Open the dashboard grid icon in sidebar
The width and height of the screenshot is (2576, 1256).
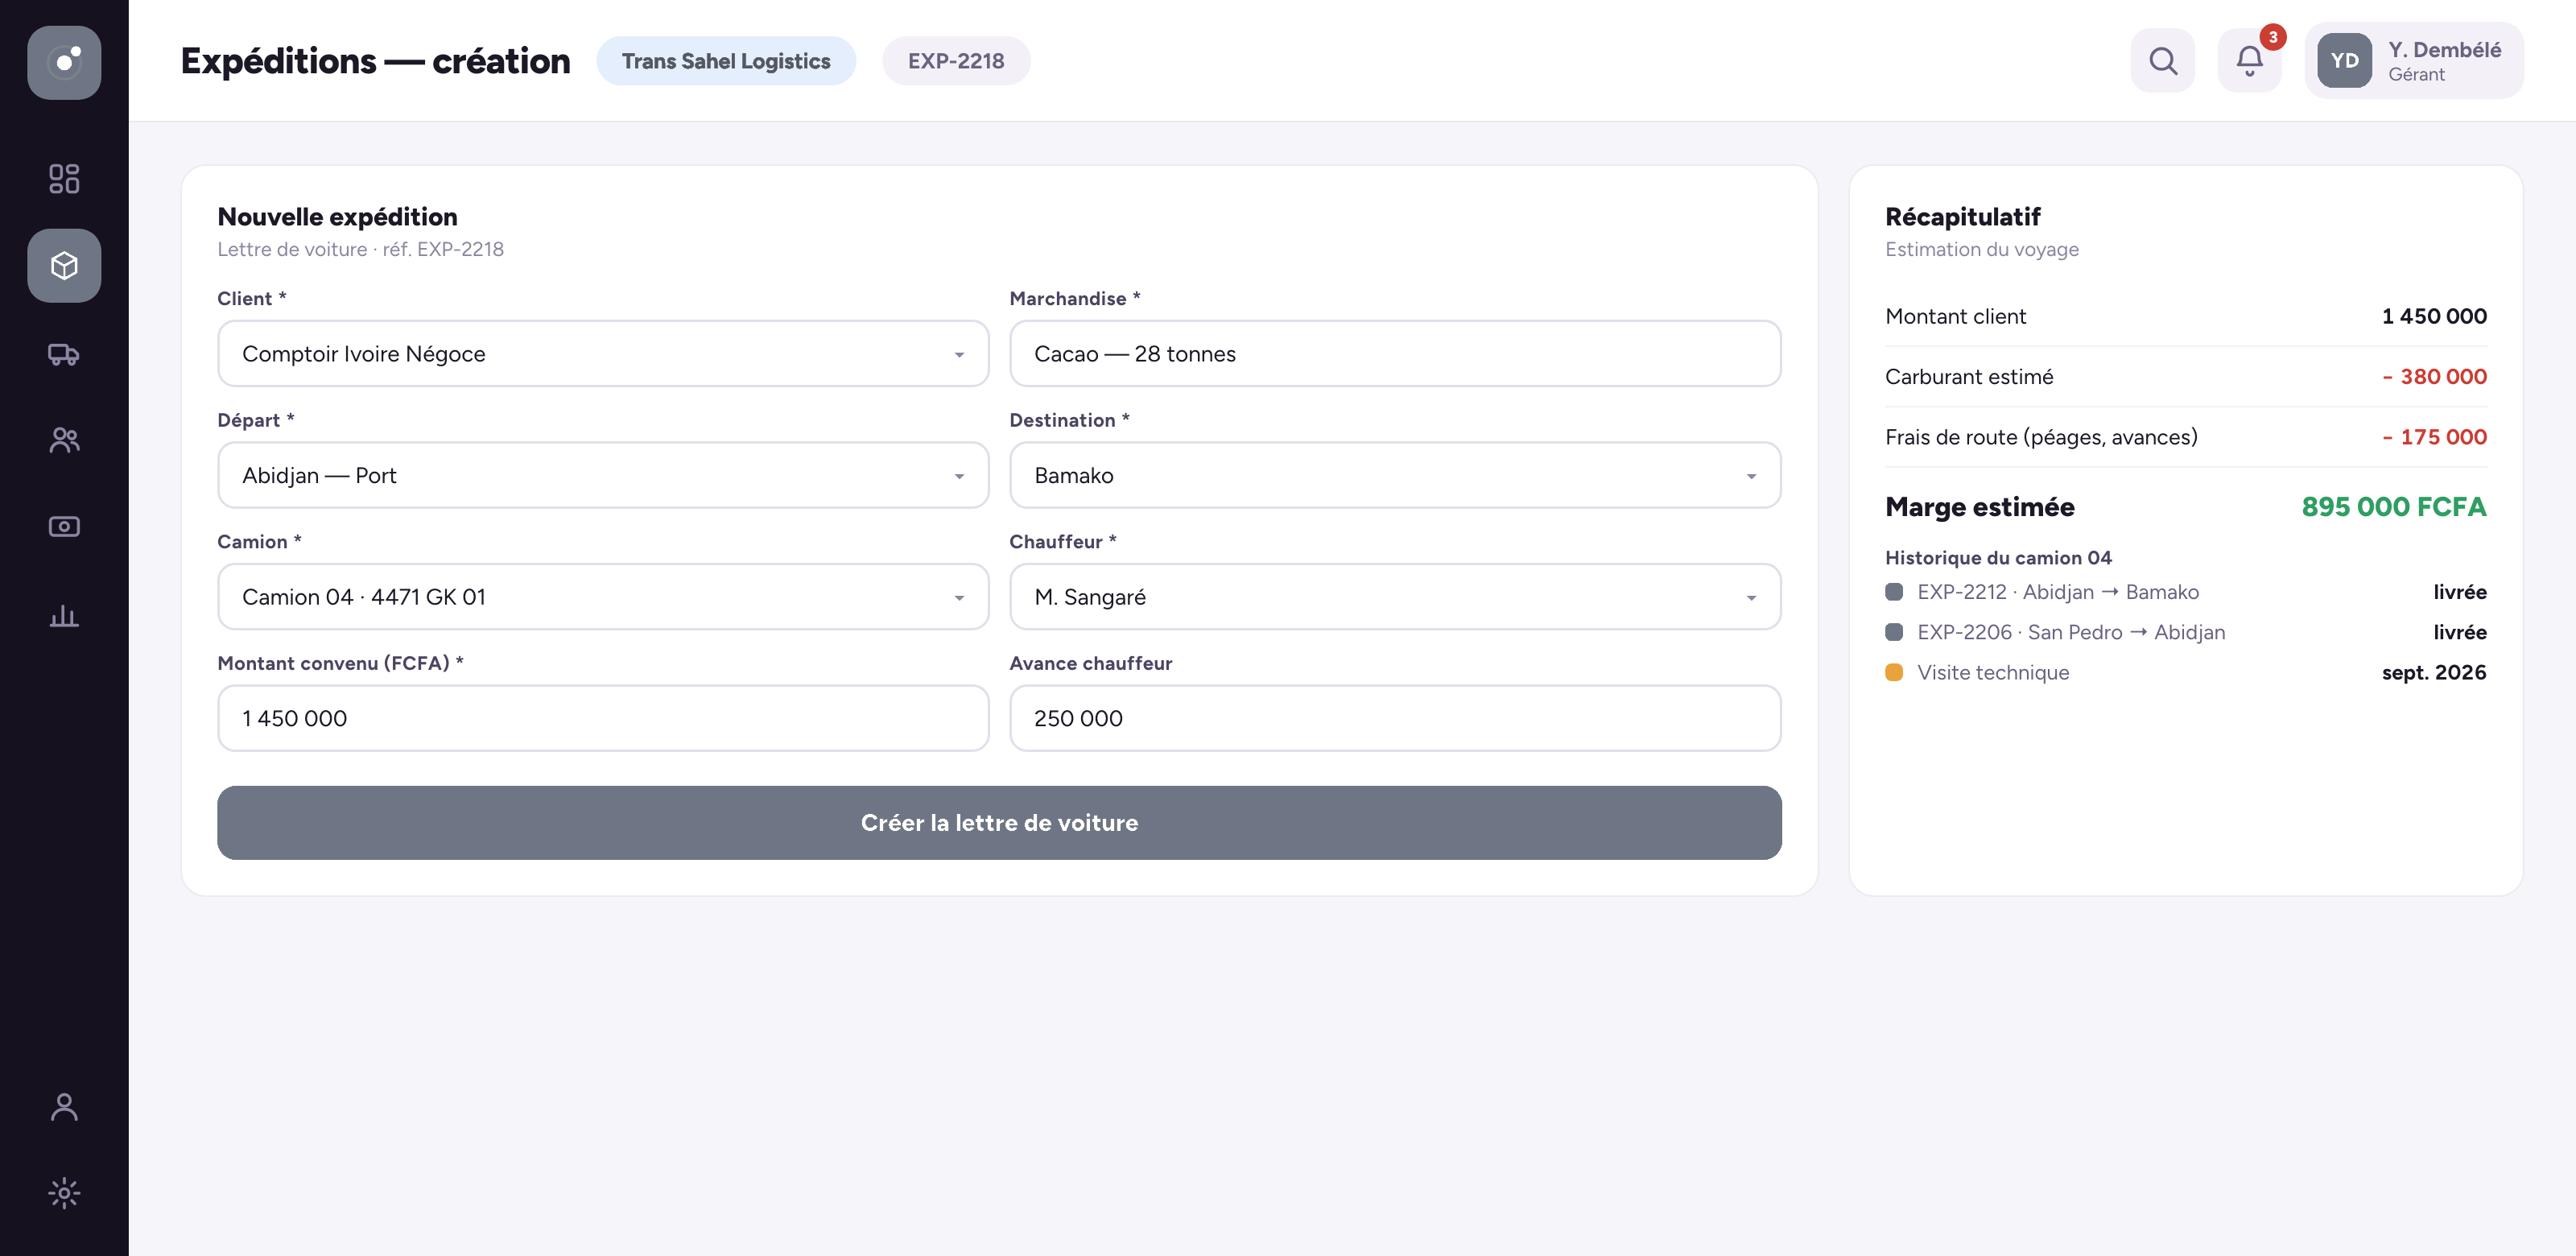click(64, 178)
